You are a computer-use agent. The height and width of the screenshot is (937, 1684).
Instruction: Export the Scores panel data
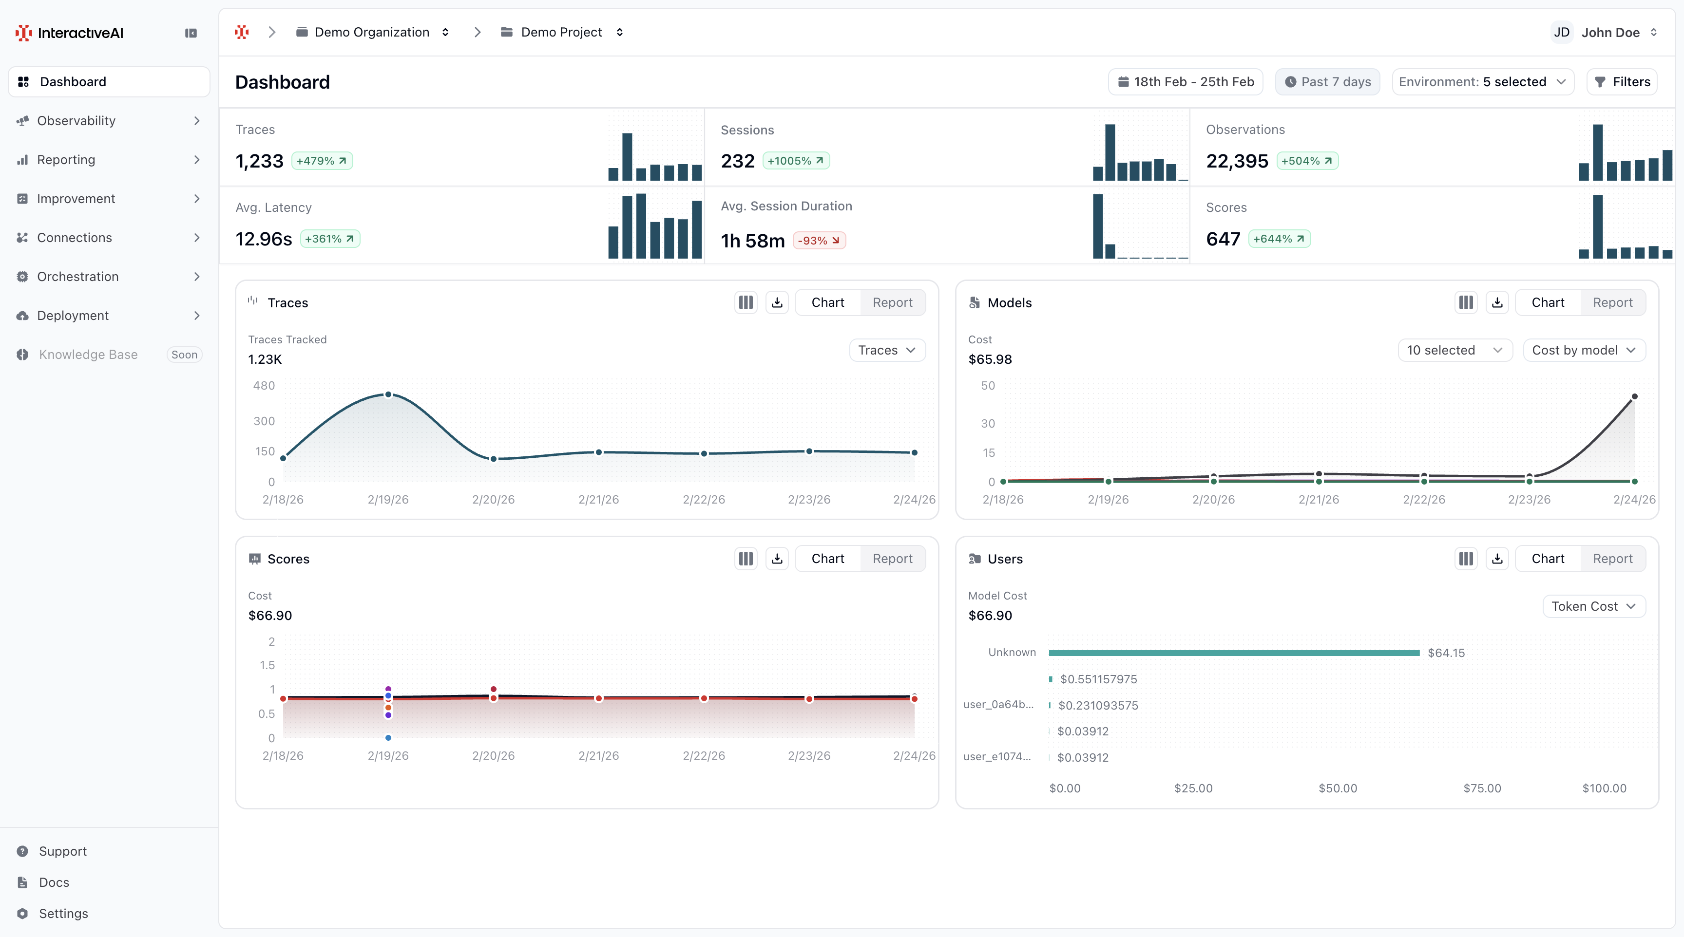point(777,559)
